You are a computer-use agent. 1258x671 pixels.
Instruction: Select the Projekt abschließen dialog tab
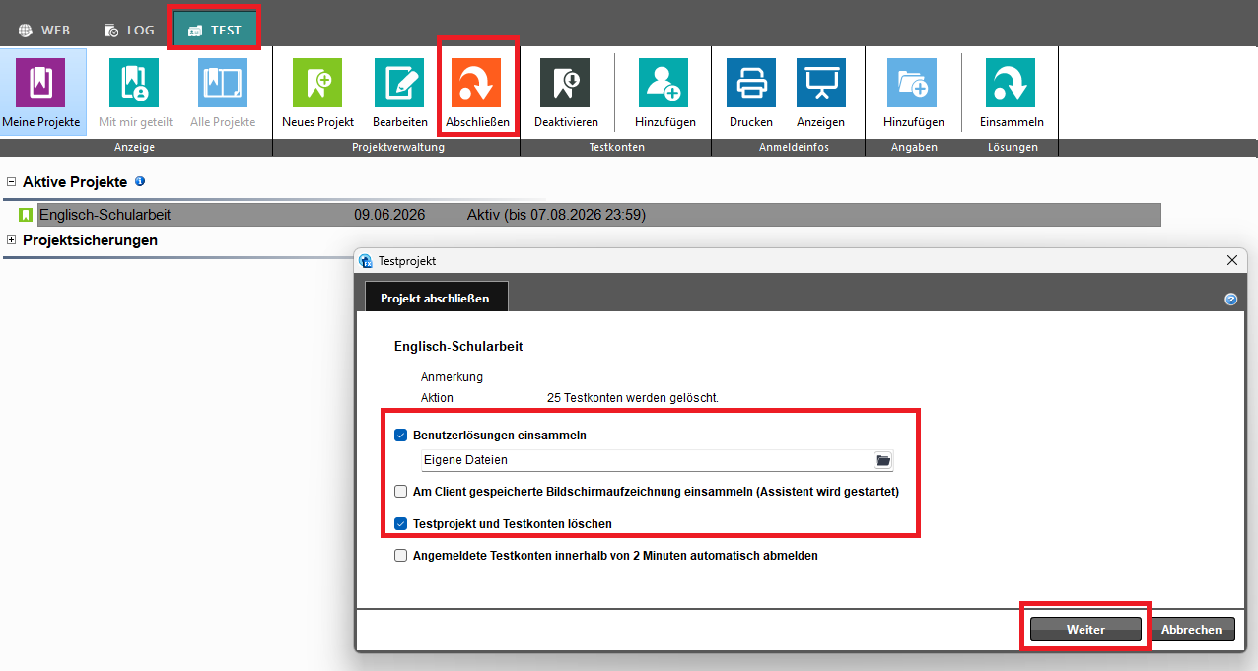[437, 298]
